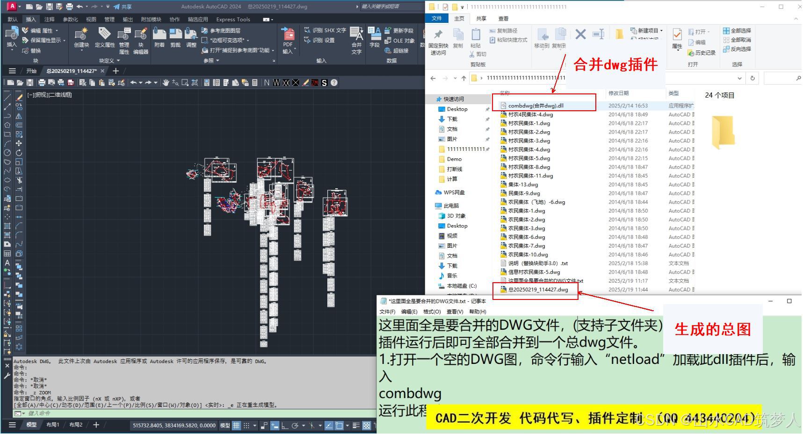Image resolution: width=803 pixels, height=434 pixels.
Task: Click the save icon in the AutoCAD quick access bar
Action: (49, 7)
